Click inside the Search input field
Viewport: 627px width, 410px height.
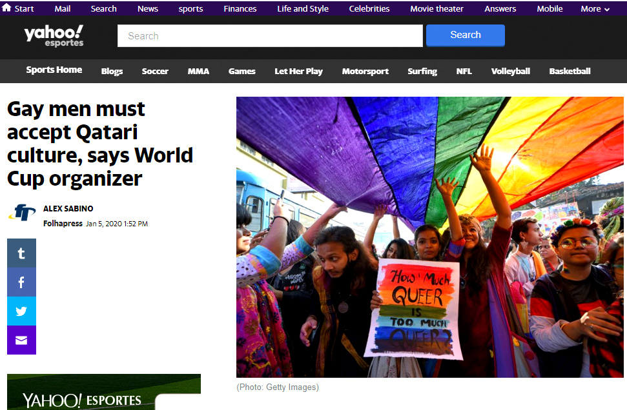tap(270, 36)
